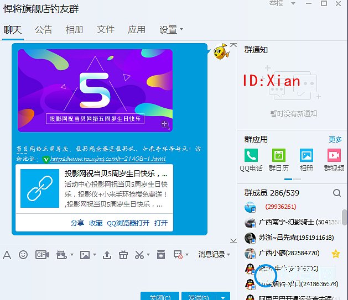Search group members with magnifier icon

pyautogui.click(x=337, y=193)
